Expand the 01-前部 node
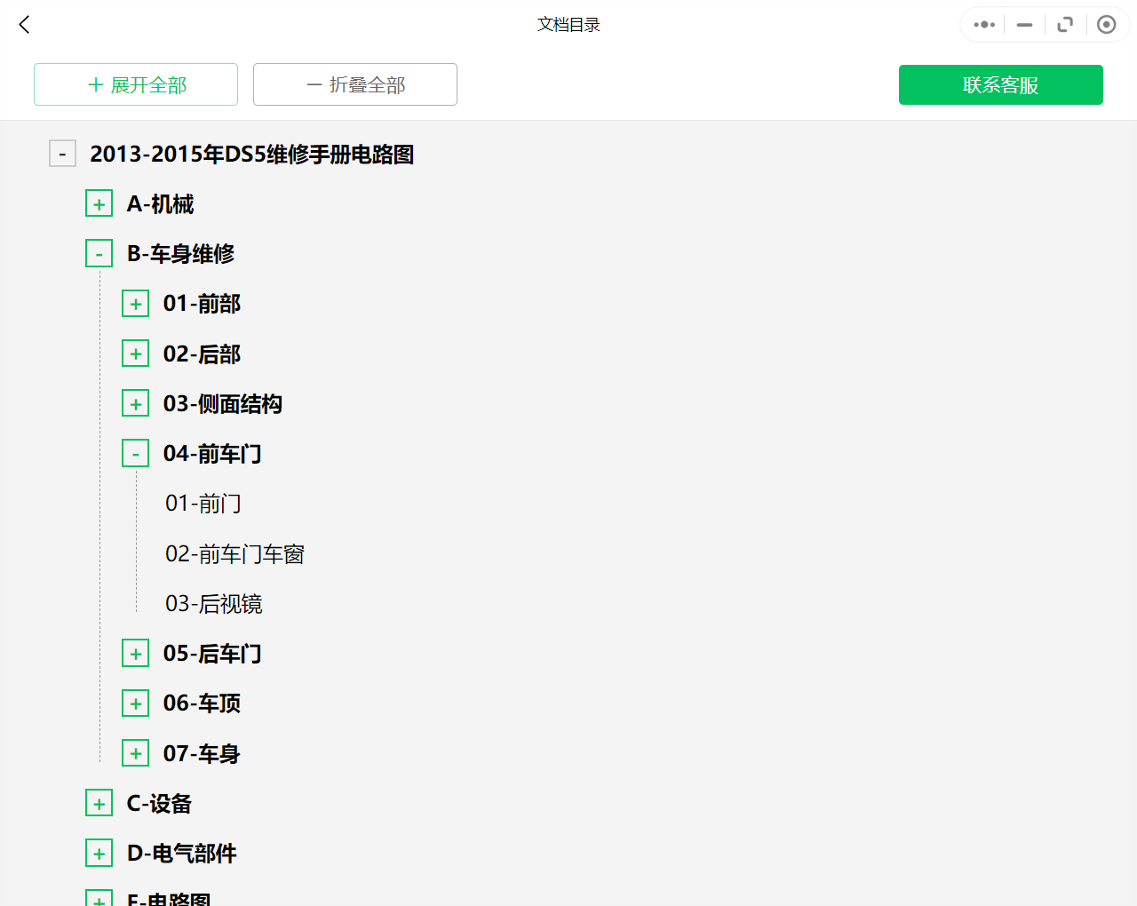Screen dimensions: 1137x906 click(135, 303)
